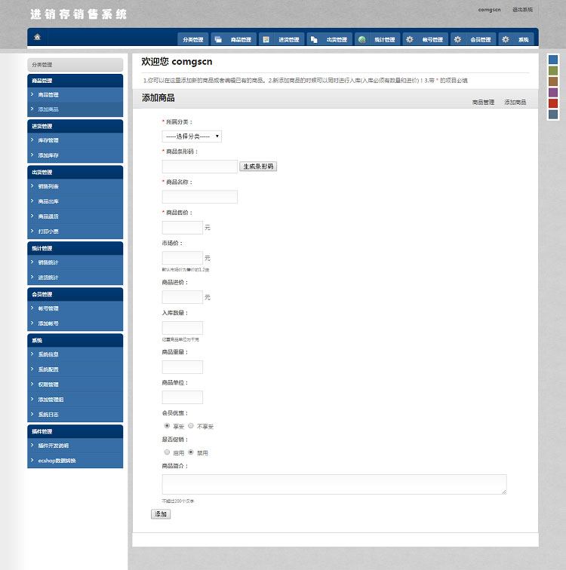Select the slate gray theme swatch
566x570 pixels.
[553, 115]
